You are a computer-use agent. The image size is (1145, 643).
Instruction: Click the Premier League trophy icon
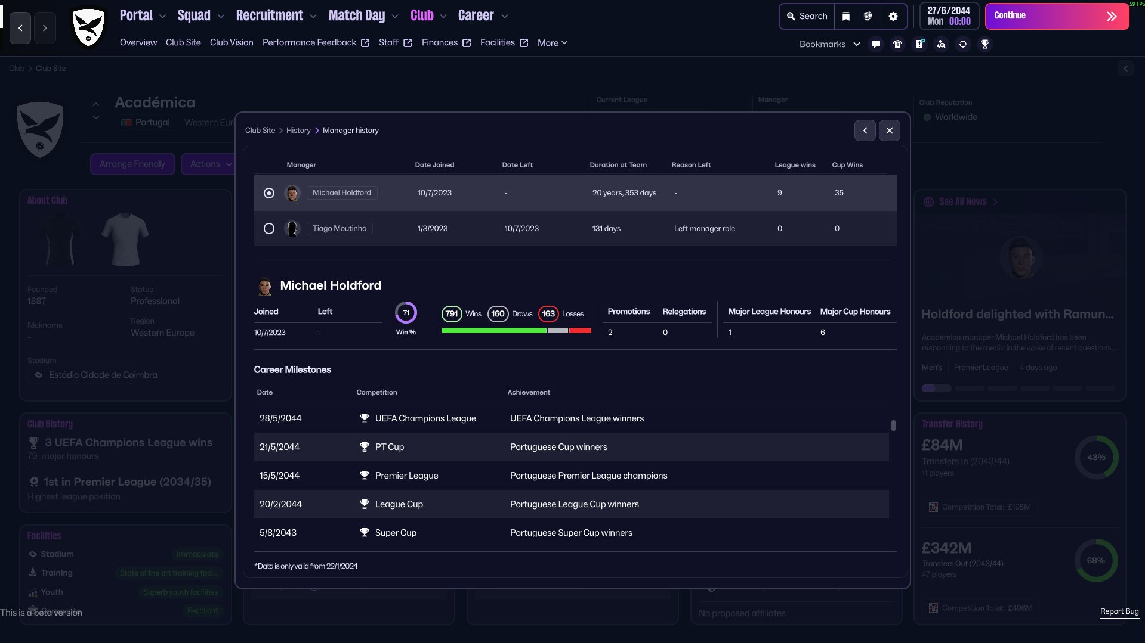pos(365,476)
